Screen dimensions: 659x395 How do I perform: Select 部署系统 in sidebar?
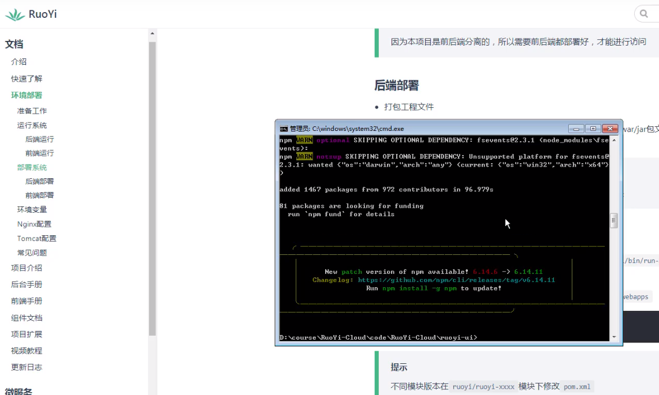32,167
